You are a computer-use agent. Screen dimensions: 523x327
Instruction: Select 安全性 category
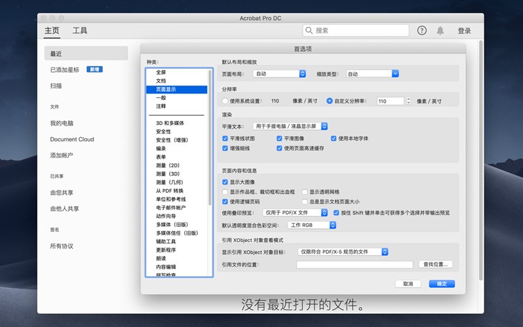pos(163,131)
